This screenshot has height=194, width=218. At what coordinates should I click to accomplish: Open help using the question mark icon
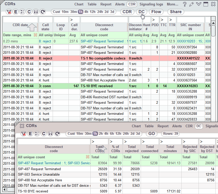(185, 4)
